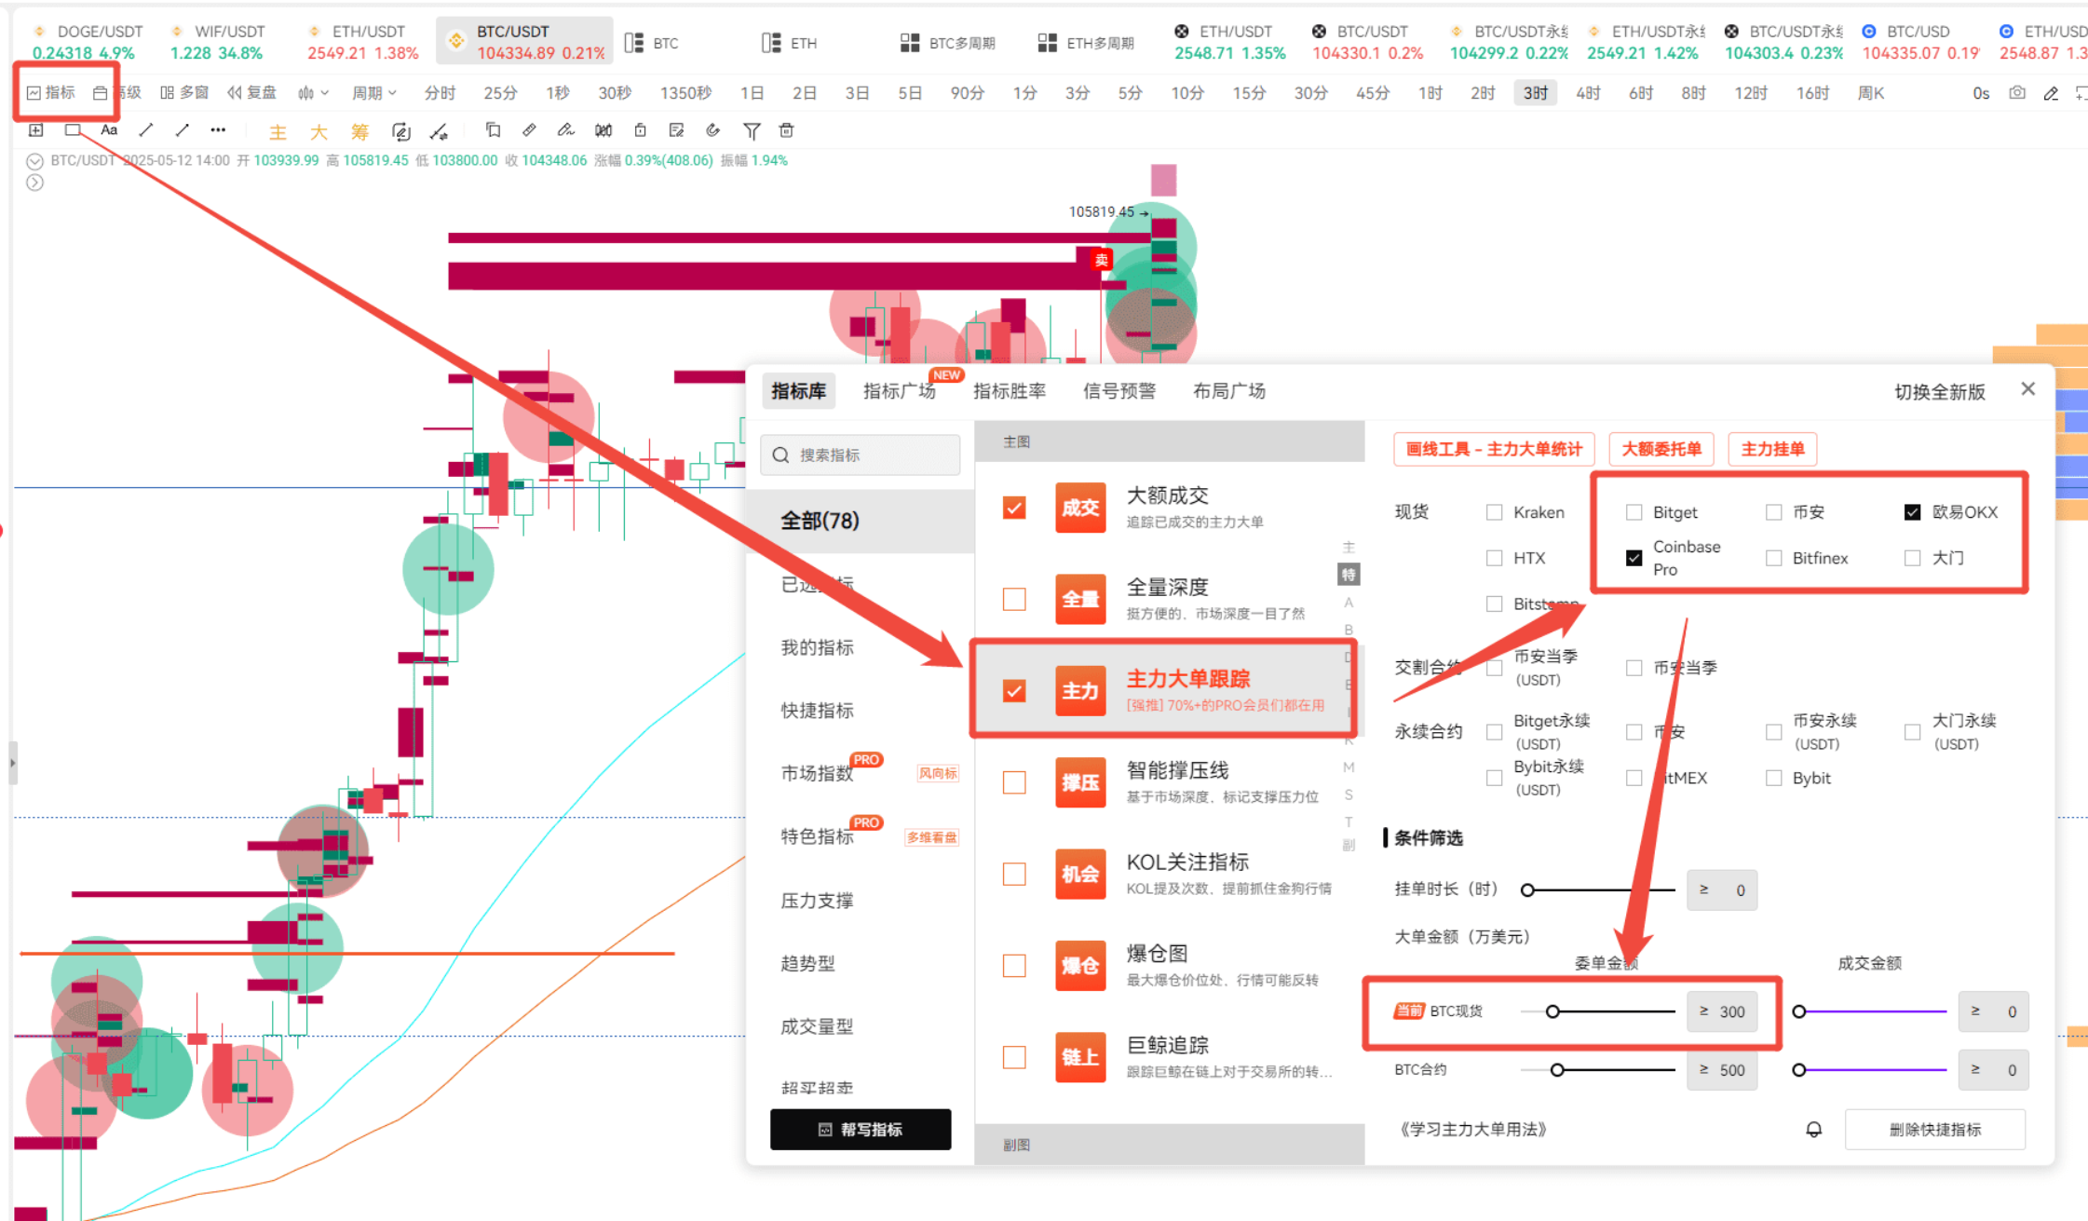Image resolution: width=2088 pixels, height=1221 pixels.
Task: Click the alert bell icon in indicator settings
Action: [x=1814, y=1130]
